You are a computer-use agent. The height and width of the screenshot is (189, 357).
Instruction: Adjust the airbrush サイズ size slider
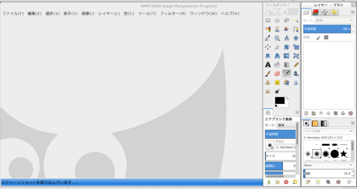280,156
